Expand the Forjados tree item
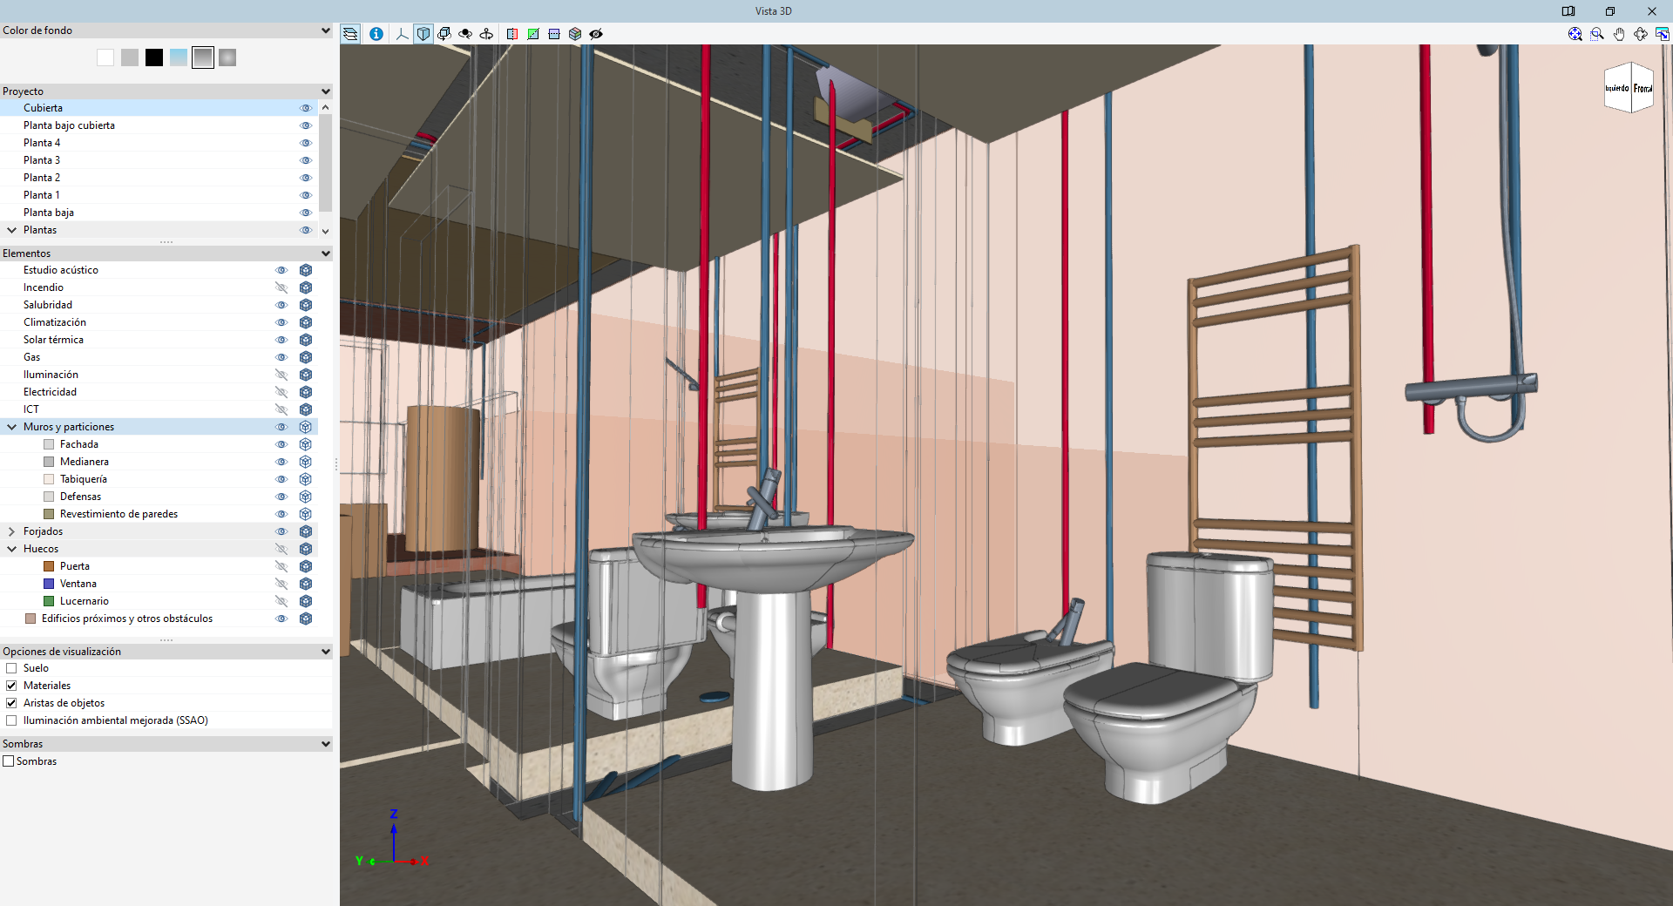 click(12, 531)
